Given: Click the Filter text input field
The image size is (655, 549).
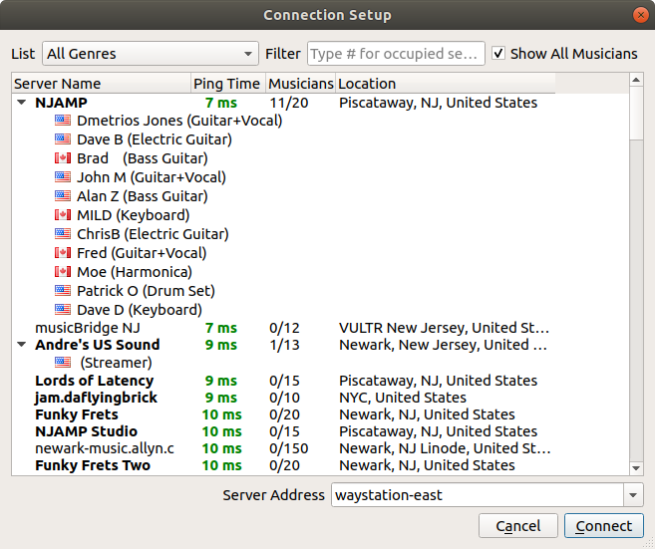Looking at the screenshot, I should 396,54.
